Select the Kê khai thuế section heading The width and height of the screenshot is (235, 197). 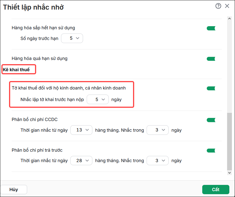click(16, 70)
